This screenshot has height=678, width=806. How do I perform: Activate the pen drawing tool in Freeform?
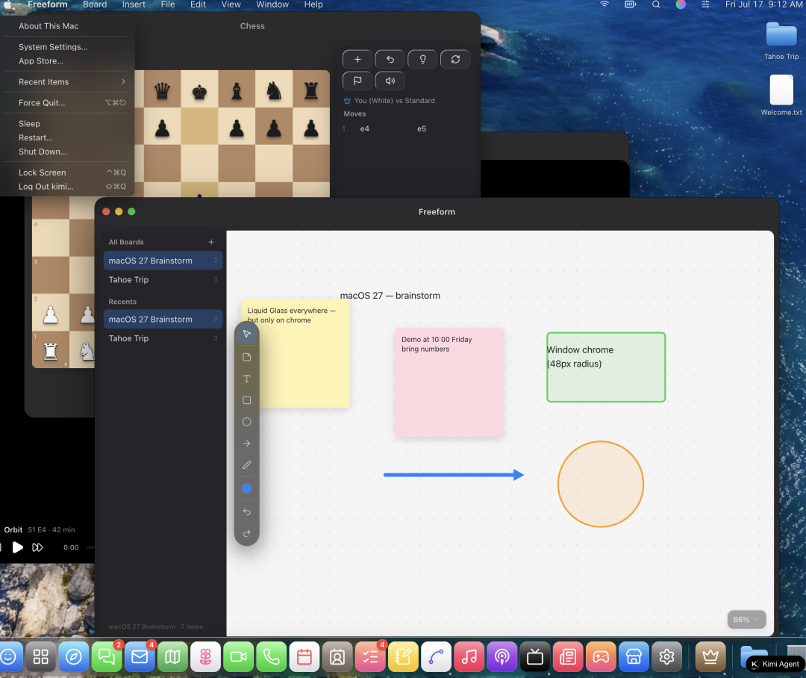click(247, 465)
